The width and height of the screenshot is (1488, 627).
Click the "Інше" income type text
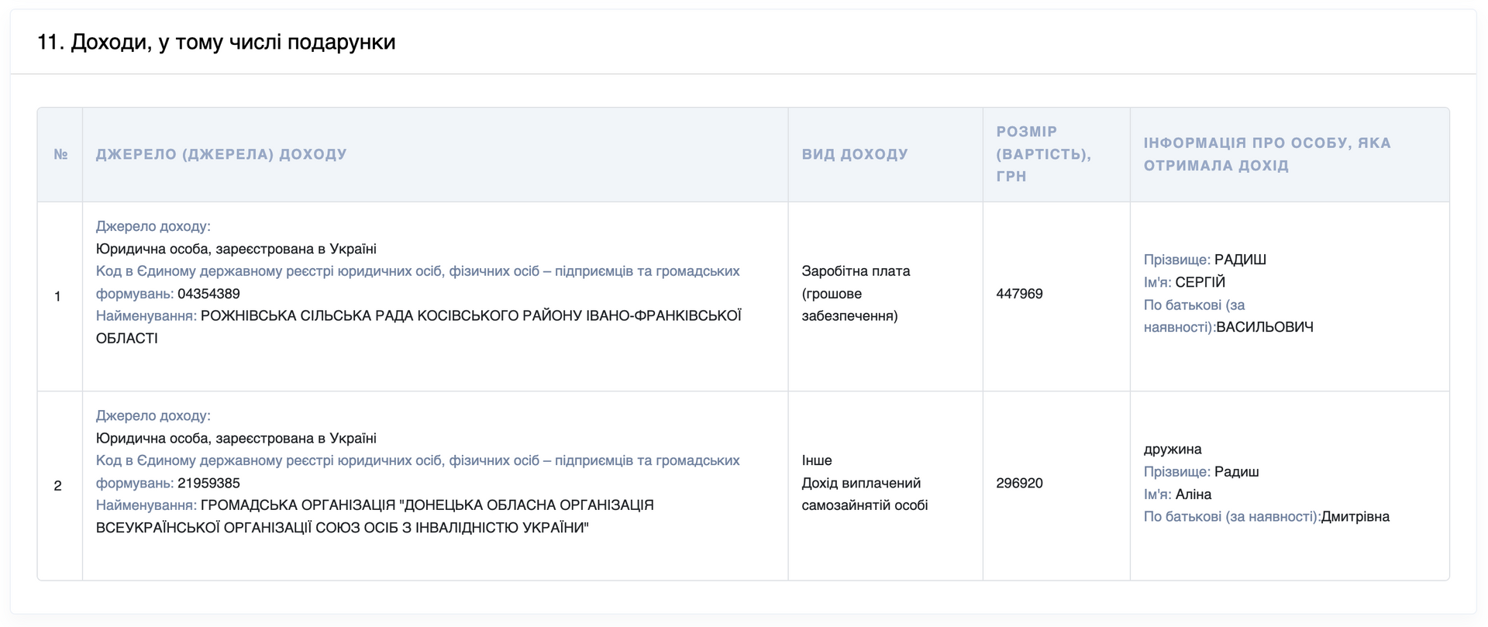[816, 460]
